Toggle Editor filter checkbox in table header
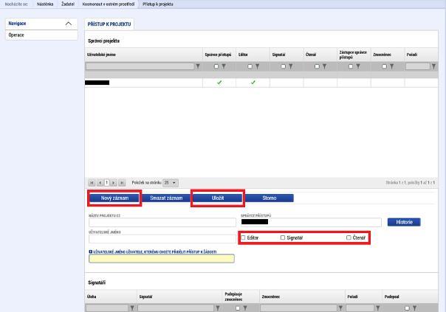 (250, 66)
